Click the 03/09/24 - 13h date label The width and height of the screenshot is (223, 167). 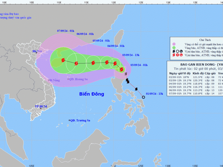tap(131, 55)
